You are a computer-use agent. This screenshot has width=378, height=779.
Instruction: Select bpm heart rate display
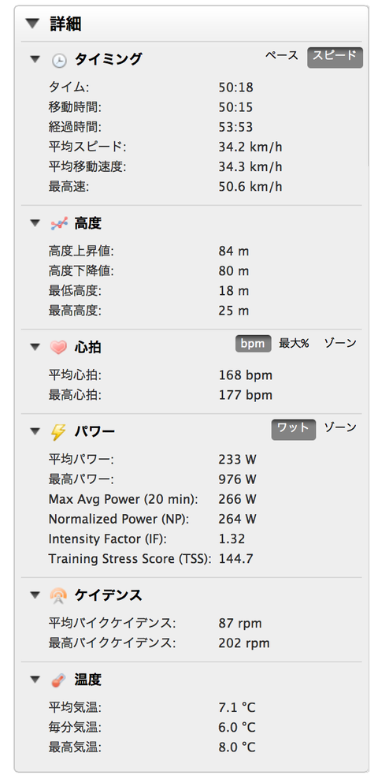click(x=253, y=344)
